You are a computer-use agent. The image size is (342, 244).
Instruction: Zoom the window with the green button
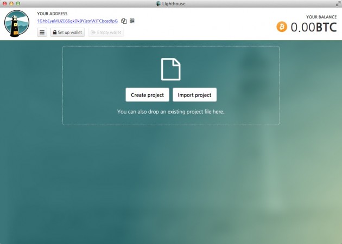pos(17,4)
